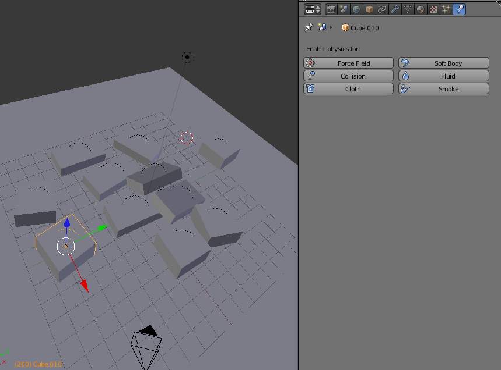
Task: Click the white manipulator circle on selected cube
Action: point(66,246)
